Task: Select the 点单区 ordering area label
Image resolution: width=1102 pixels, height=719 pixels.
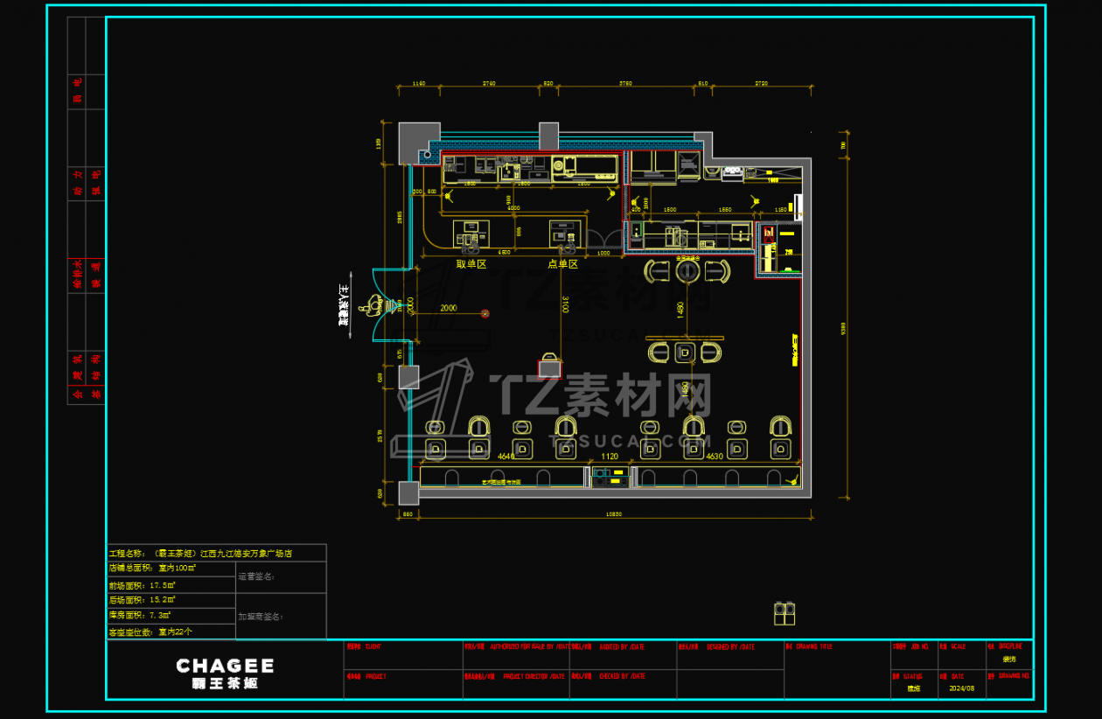Action: pyautogui.click(x=563, y=264)
